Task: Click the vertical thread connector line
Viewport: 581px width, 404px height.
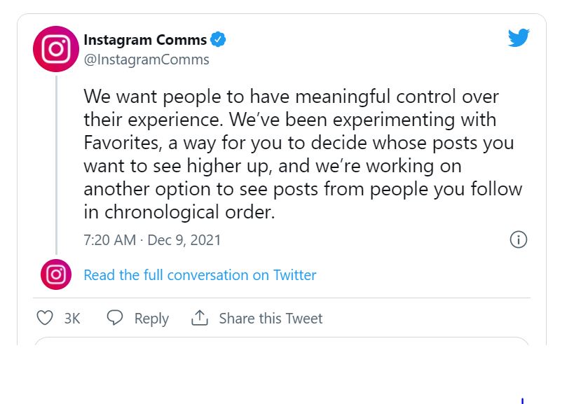Action: (x=56, y=165)
